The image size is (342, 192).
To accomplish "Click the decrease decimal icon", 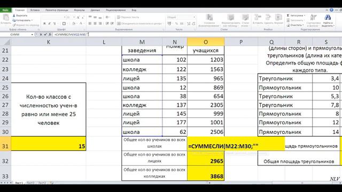I will [193, 23].
